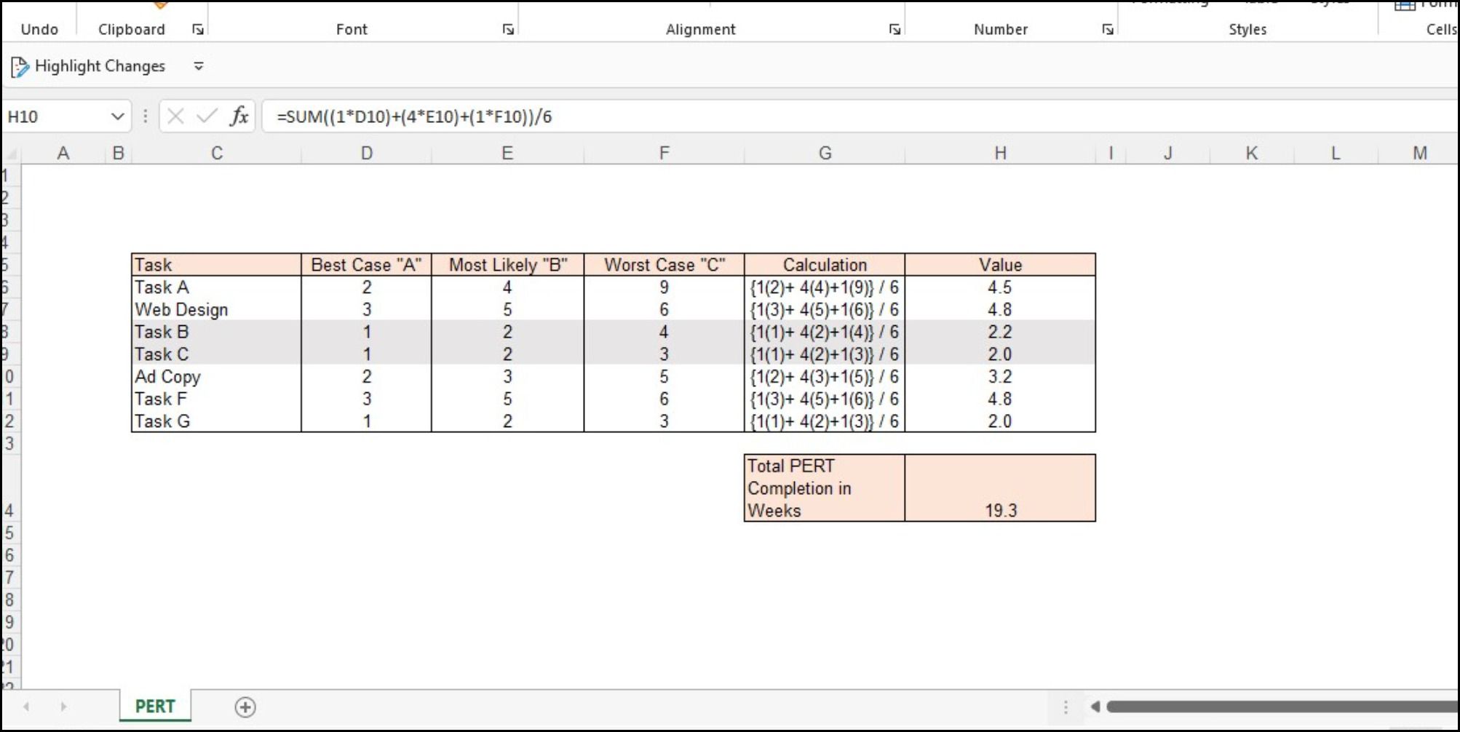Select column A header
This screenshot has height=732, width=1460.
(63, 154)
